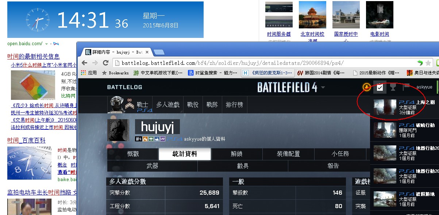Click the BATTLELOG logo

tap(124, 87)
